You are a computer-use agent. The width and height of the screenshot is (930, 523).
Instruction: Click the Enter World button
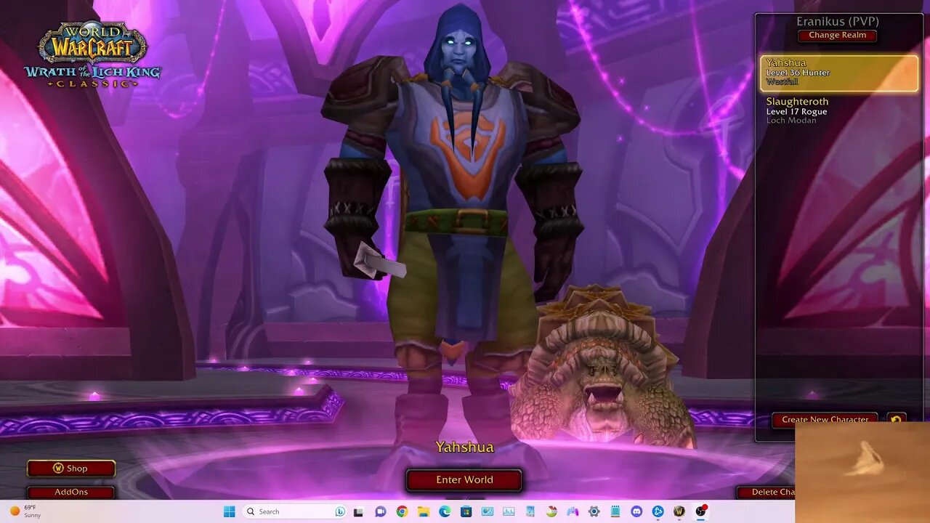point(464,480)
